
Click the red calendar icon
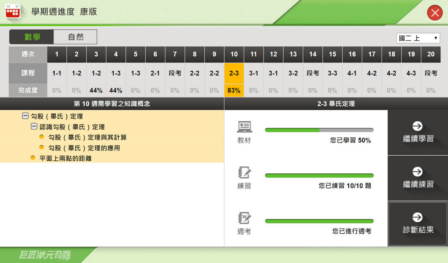click(x=13, y=11)
